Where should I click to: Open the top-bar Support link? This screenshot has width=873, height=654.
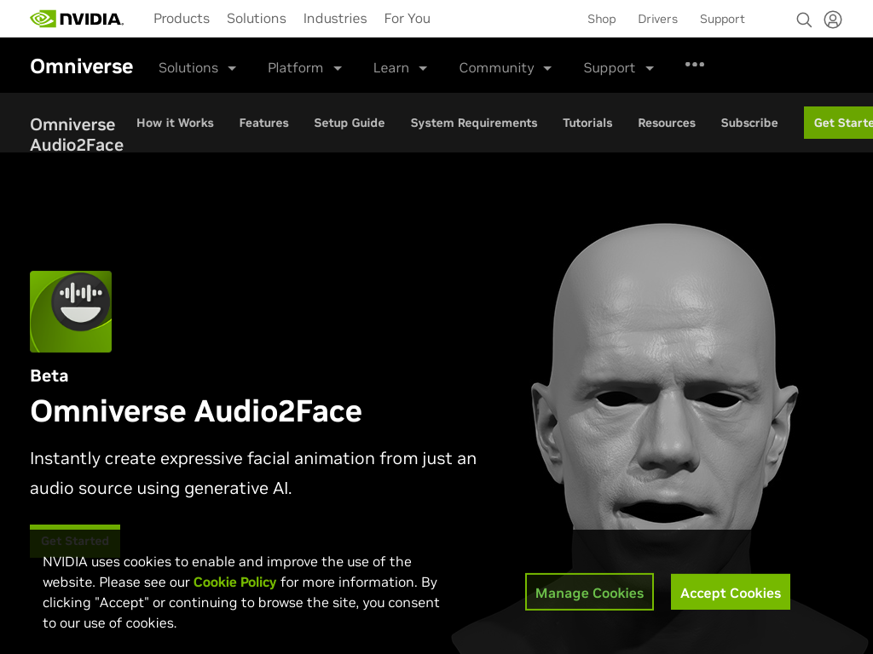tap(722, 19)
